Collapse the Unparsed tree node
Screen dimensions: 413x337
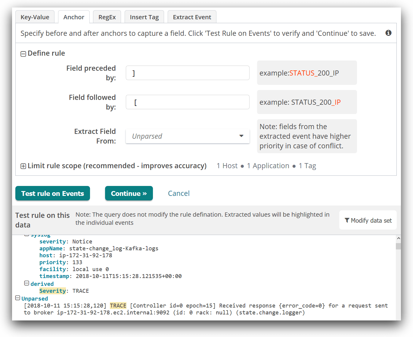pos(17,298)
